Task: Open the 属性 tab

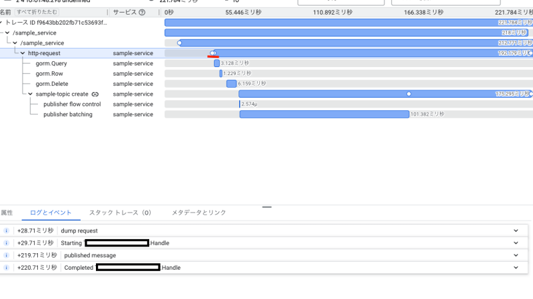Action: coord(7,213)
